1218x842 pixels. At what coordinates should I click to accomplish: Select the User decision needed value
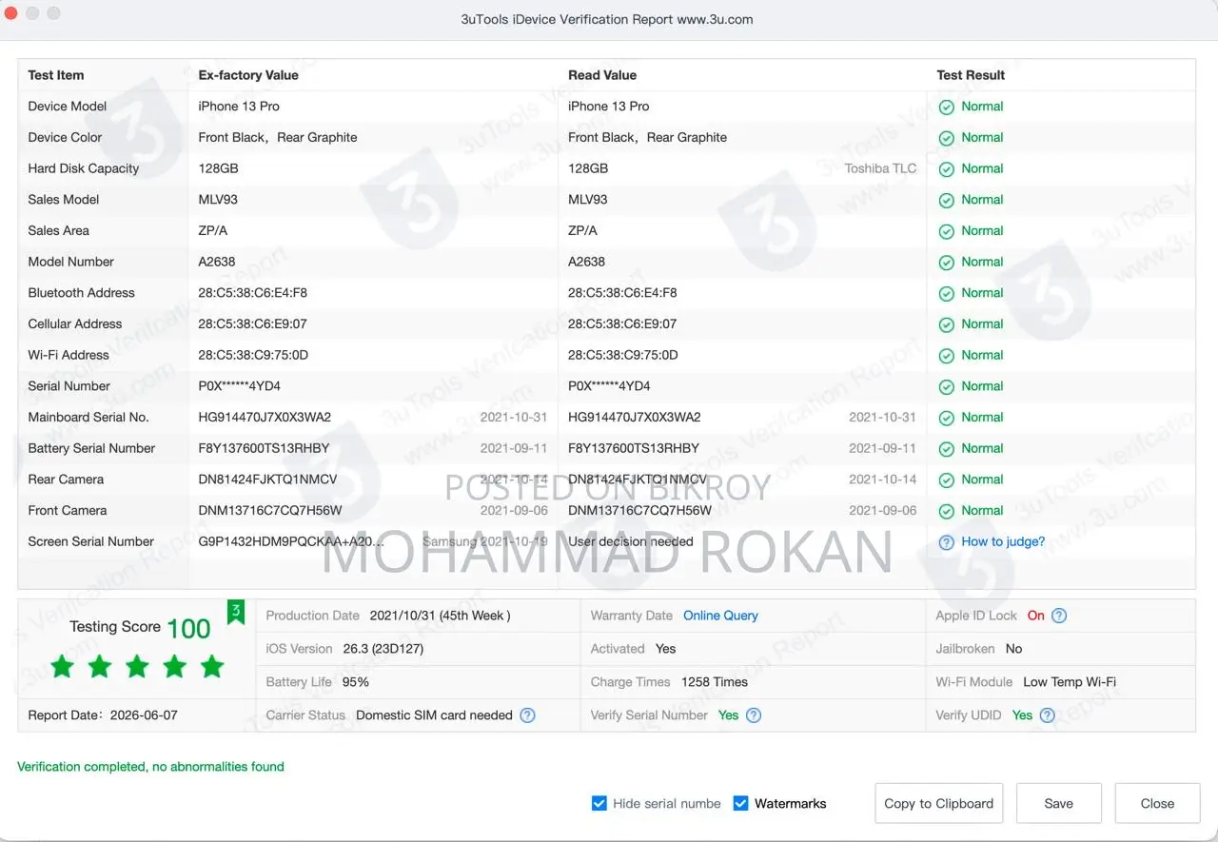point(631,541)
